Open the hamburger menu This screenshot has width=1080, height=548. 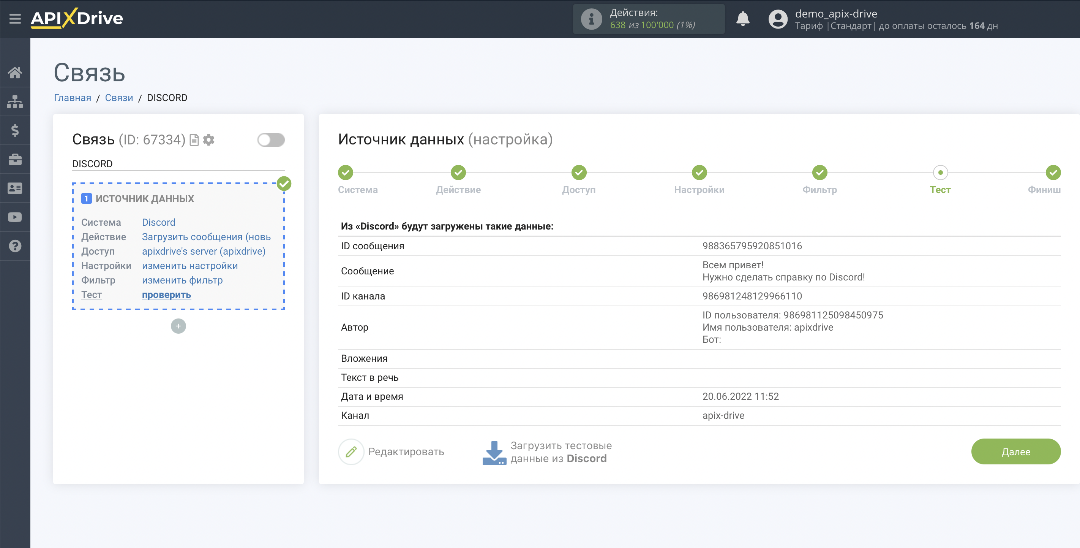(15, 19)
